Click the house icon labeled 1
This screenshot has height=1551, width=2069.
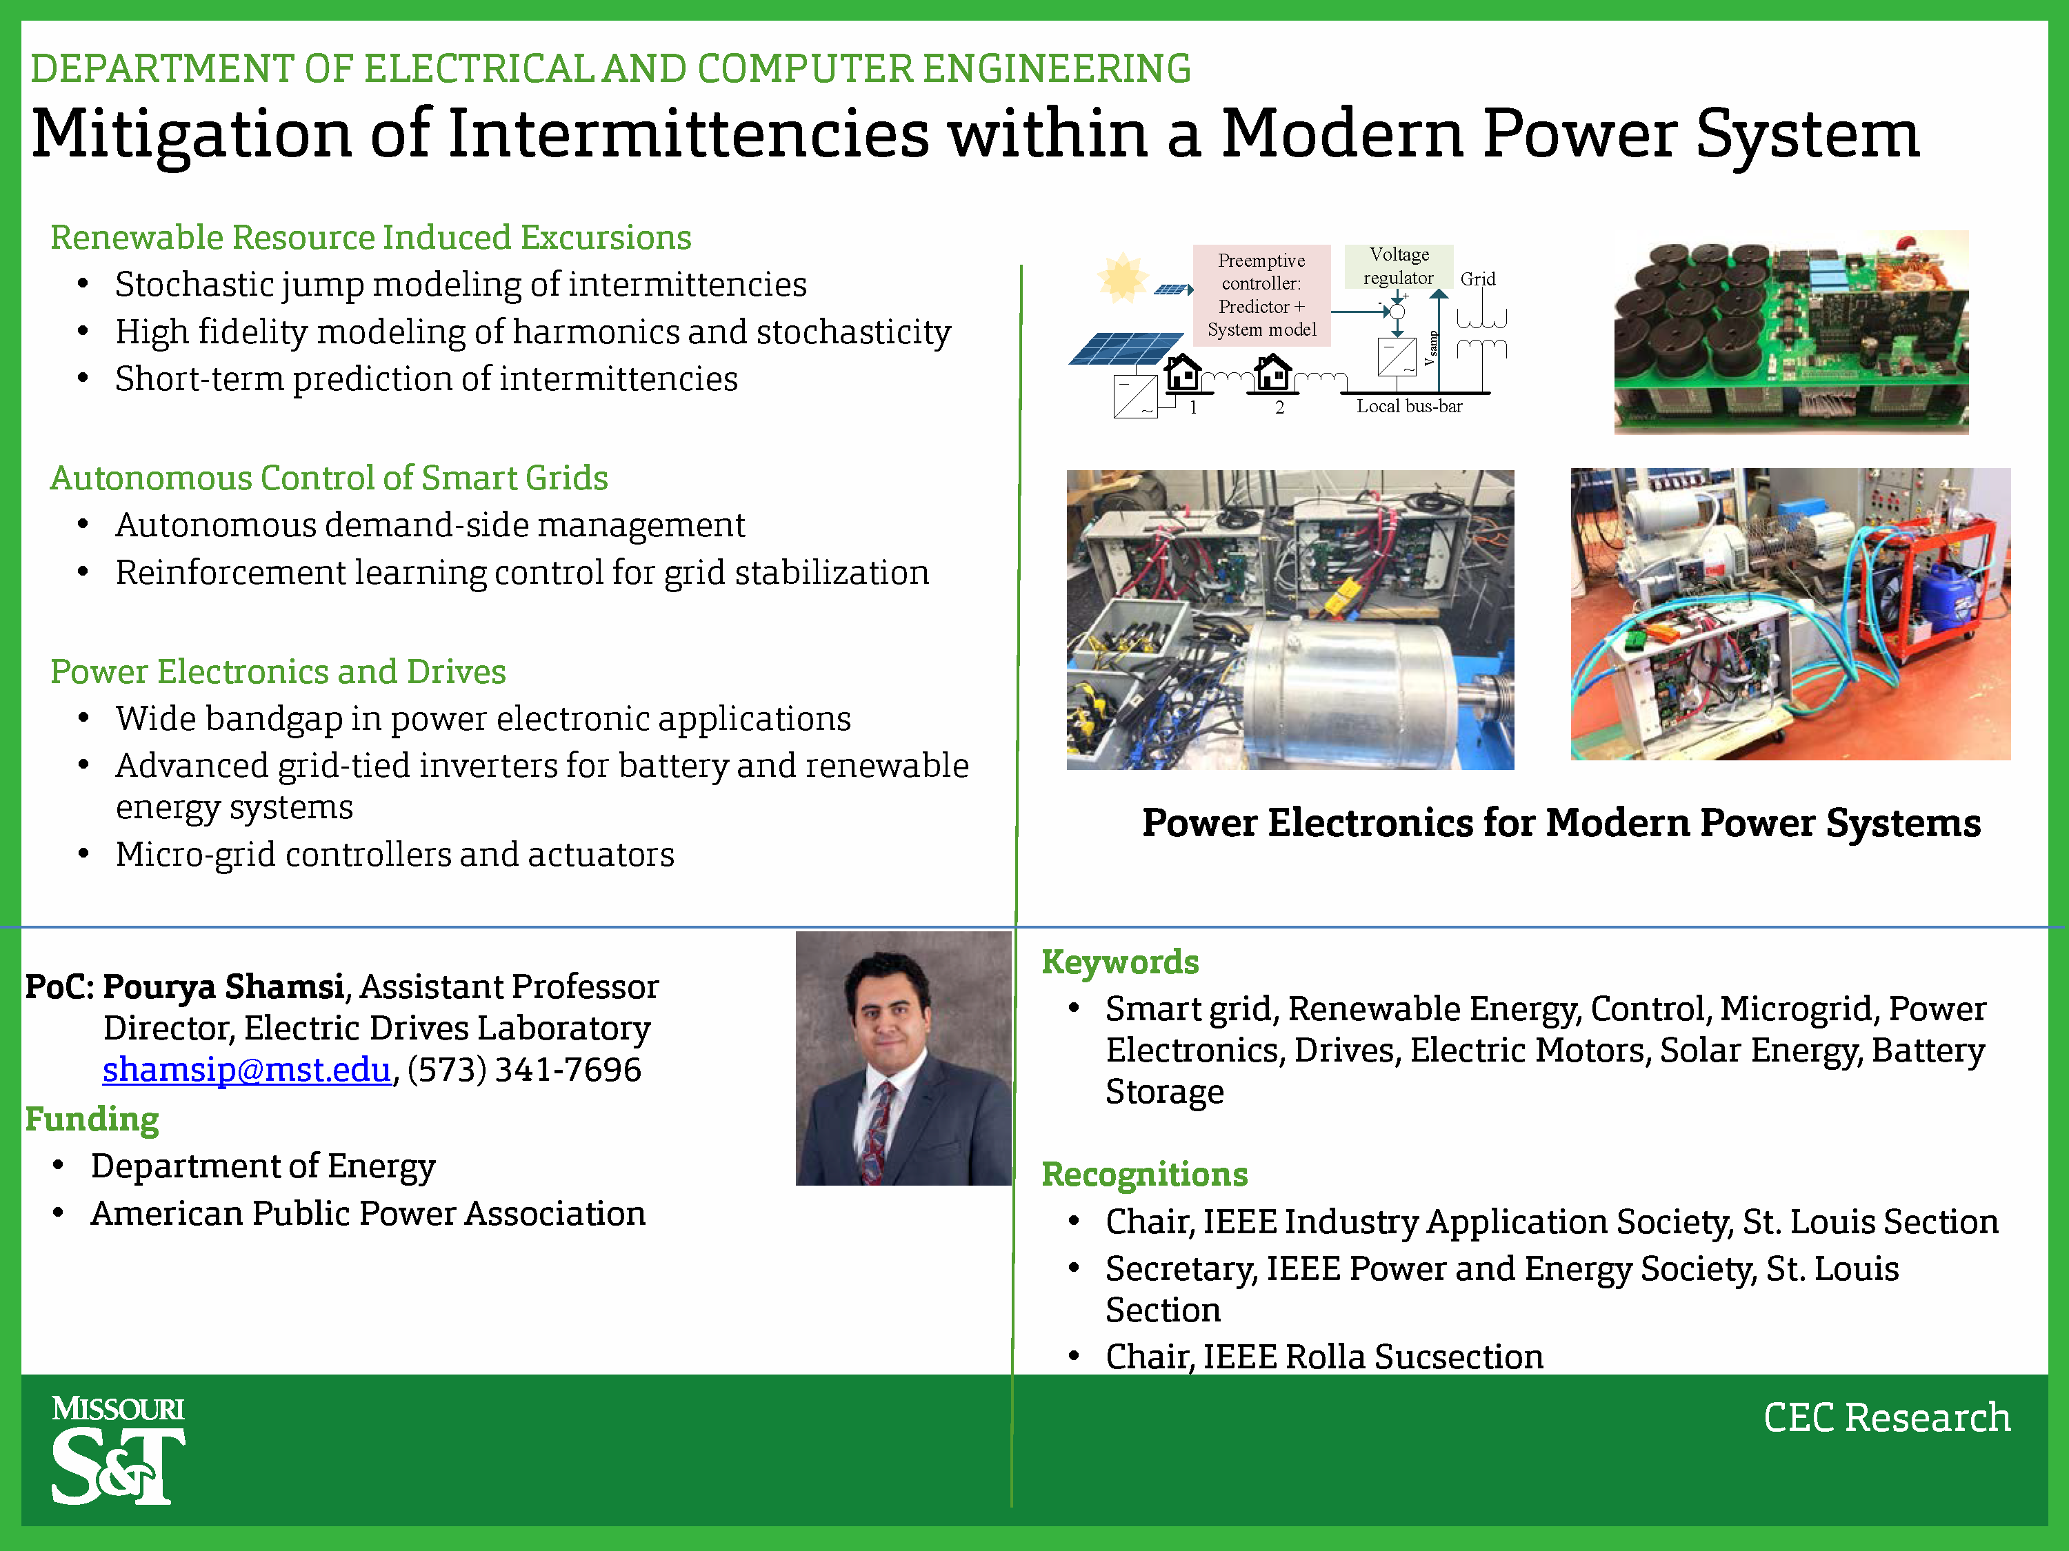[1182, 372]
